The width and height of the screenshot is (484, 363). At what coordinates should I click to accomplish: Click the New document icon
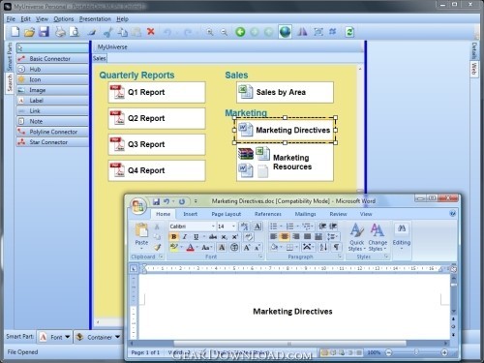(15, 32)
